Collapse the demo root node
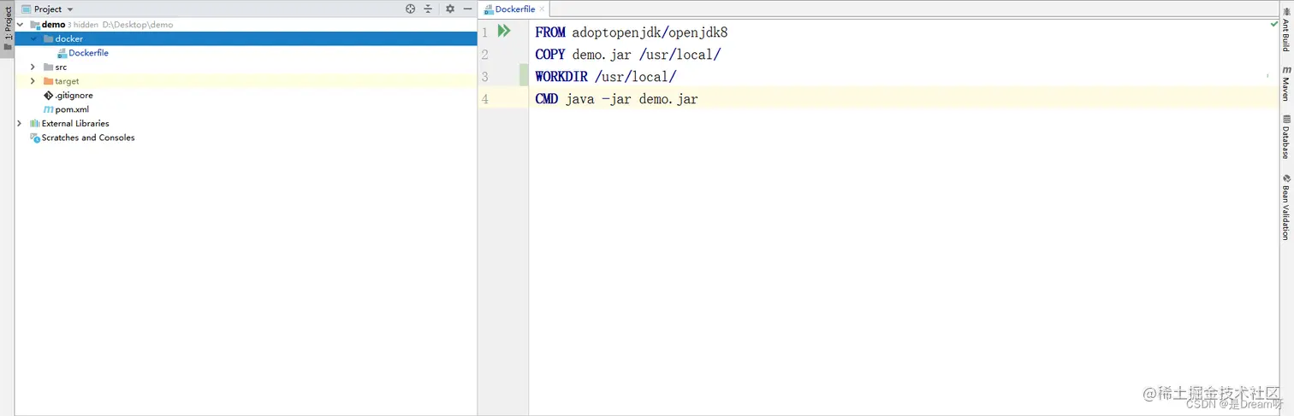 [x=20, y=25]
